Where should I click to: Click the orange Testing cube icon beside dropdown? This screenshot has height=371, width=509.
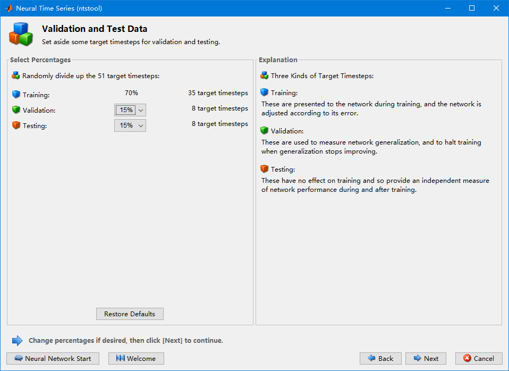(x=16, y=125)
